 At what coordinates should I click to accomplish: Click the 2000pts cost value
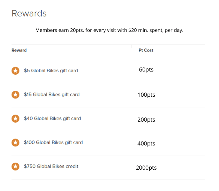tap(146, 168)
